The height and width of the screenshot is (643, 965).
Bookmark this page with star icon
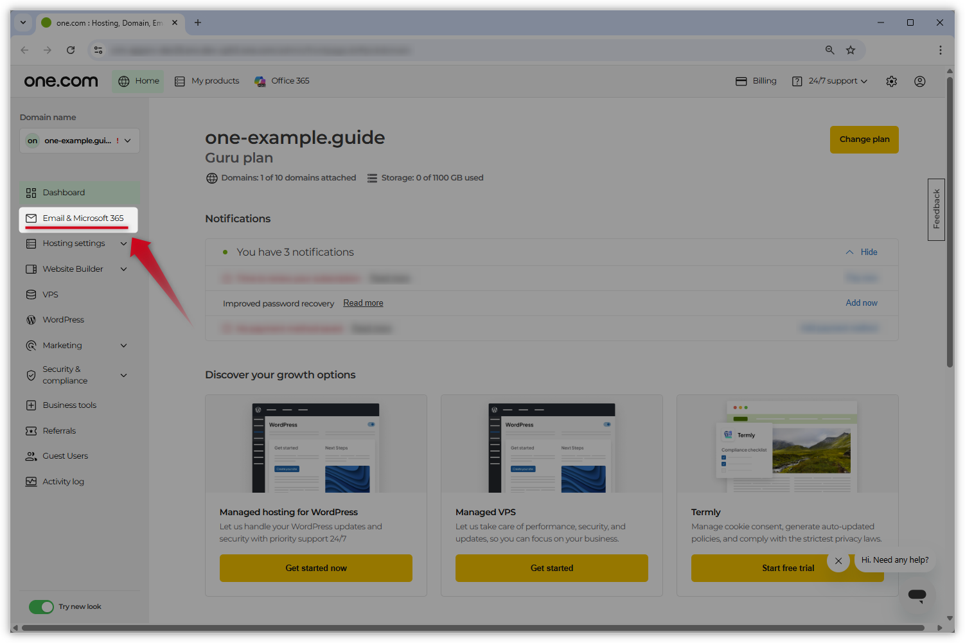[x=851, y=50]
